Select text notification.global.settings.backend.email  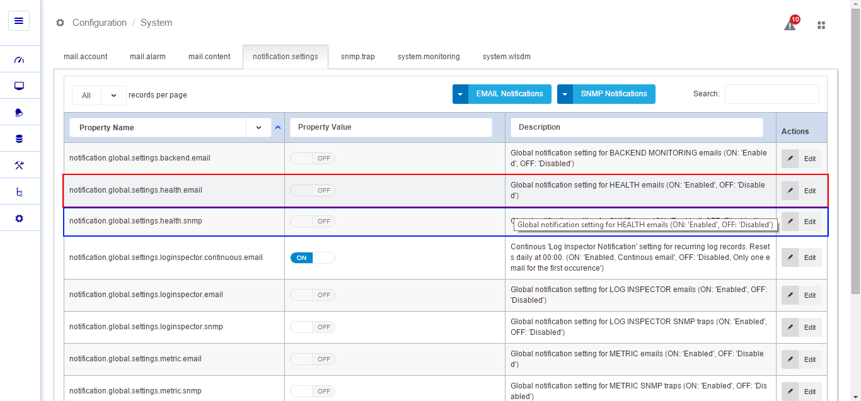(140, 158)
